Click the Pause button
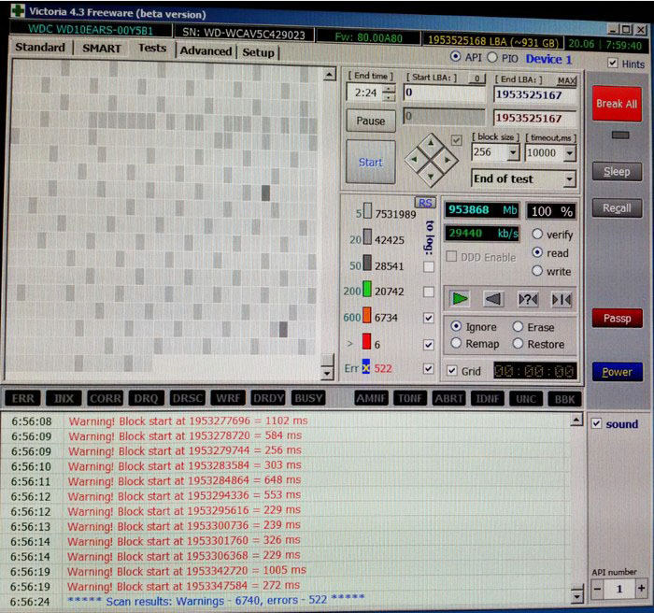654x613 pixels. (370, 121)
